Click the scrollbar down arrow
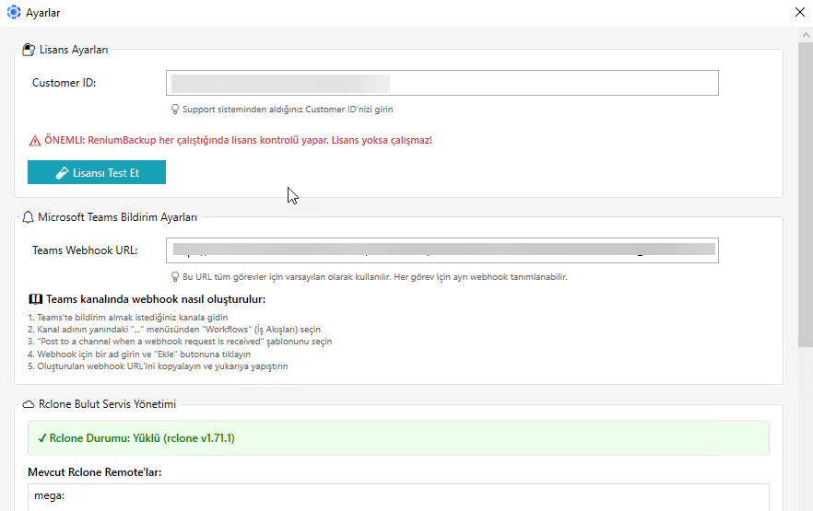 pos(805,504)
